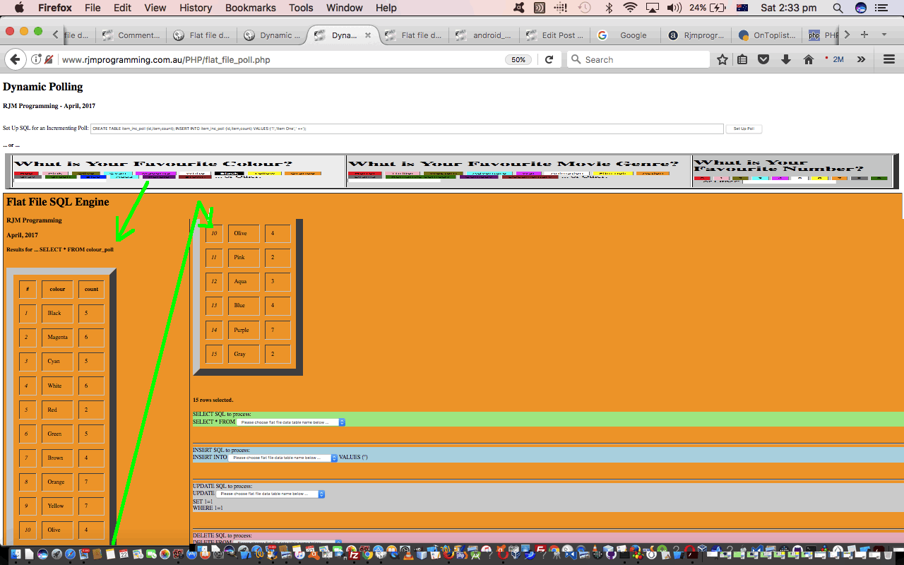Choose Action in the movie genre poll
This screenshot has height=565, width=904.
(653, 173)
